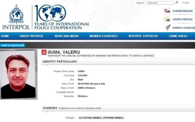Click the INTERPOL wordmark text

[x=16, y=27]
